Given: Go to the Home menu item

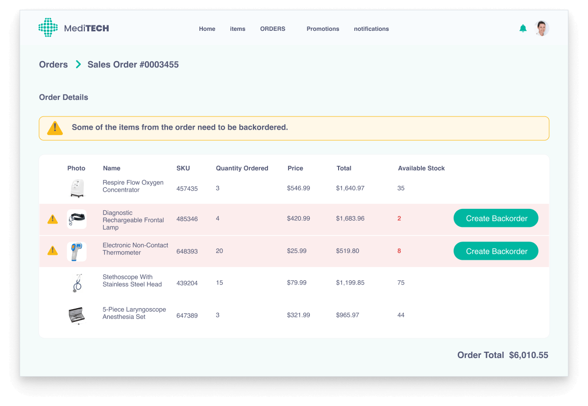Looking at the screenshot, I should click(207, 29).
